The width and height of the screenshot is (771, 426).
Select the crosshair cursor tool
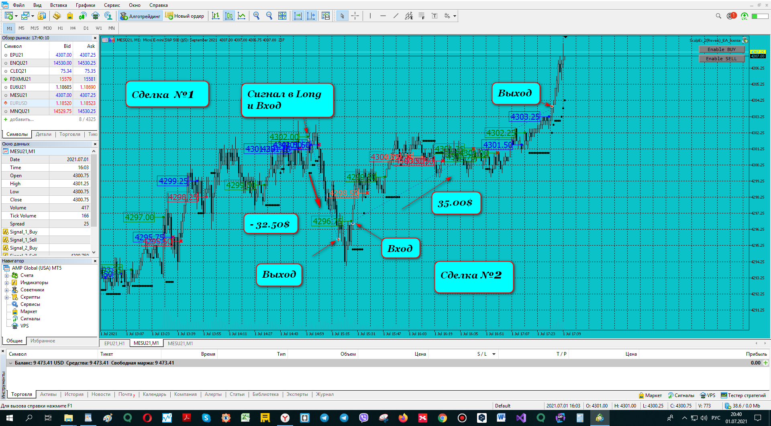pyautogui.click(x=355, y=16)
